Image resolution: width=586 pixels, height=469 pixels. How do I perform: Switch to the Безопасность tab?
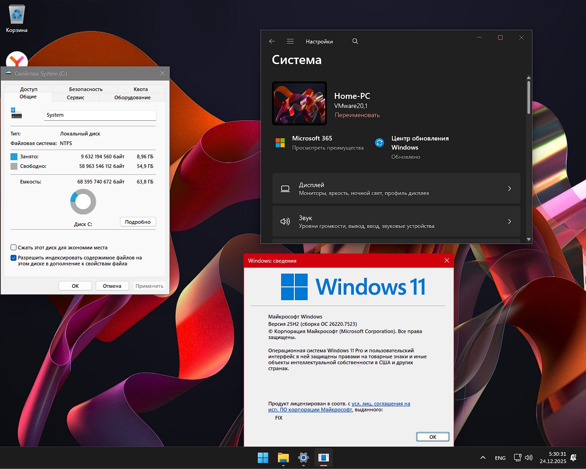85,89
